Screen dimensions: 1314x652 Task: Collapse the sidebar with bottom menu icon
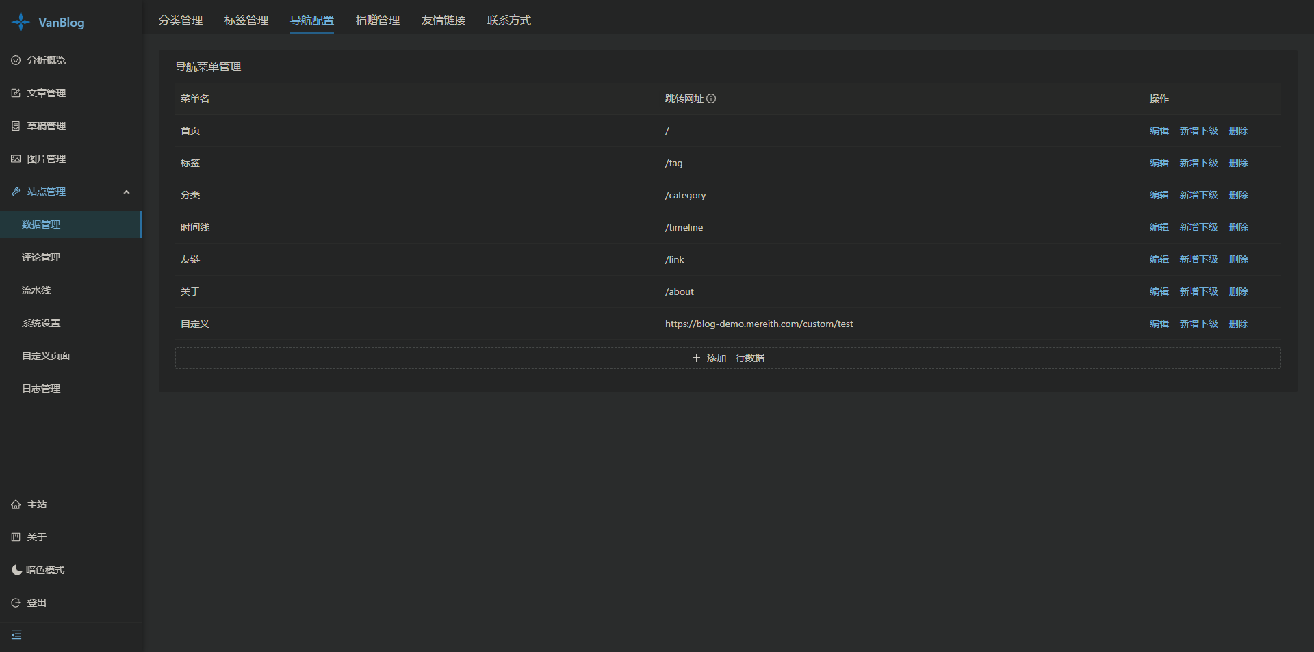point(16,635)
